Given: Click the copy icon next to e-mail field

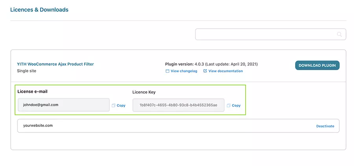Looking at the screenshot, I should [114, 105].
